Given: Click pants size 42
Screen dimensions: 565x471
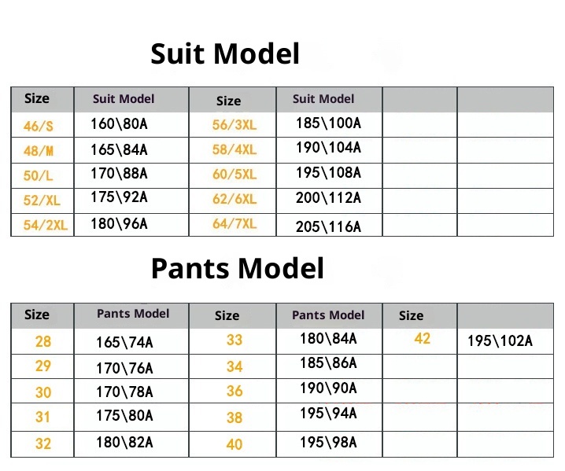Looking at the screenshot, I should pos(423,339).
